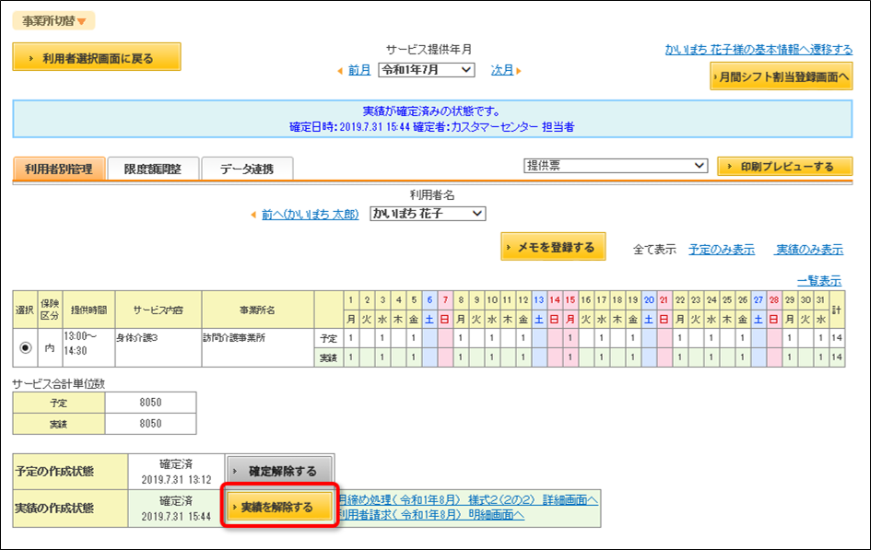Click 訪問介護事業所 office name cell
The image size is (871, 550).
coord(258,347)
